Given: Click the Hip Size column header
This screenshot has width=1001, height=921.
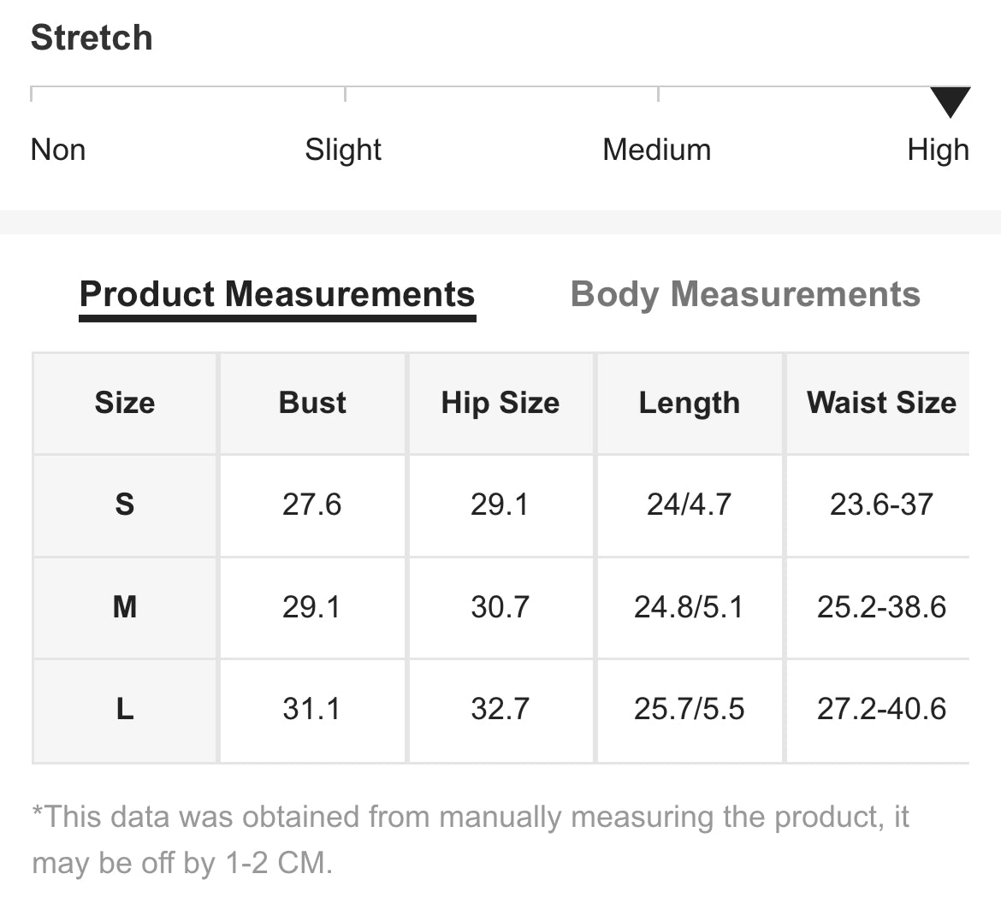Looking at the screenshot, I should (500, 404).
